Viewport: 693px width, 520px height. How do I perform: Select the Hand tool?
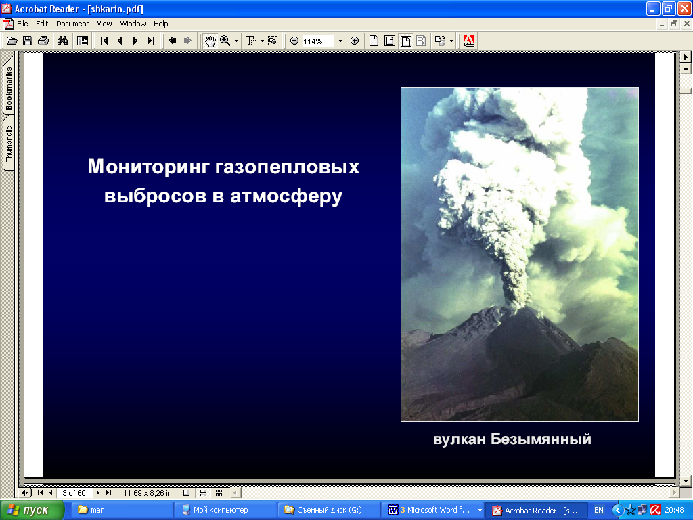point(210,41)
